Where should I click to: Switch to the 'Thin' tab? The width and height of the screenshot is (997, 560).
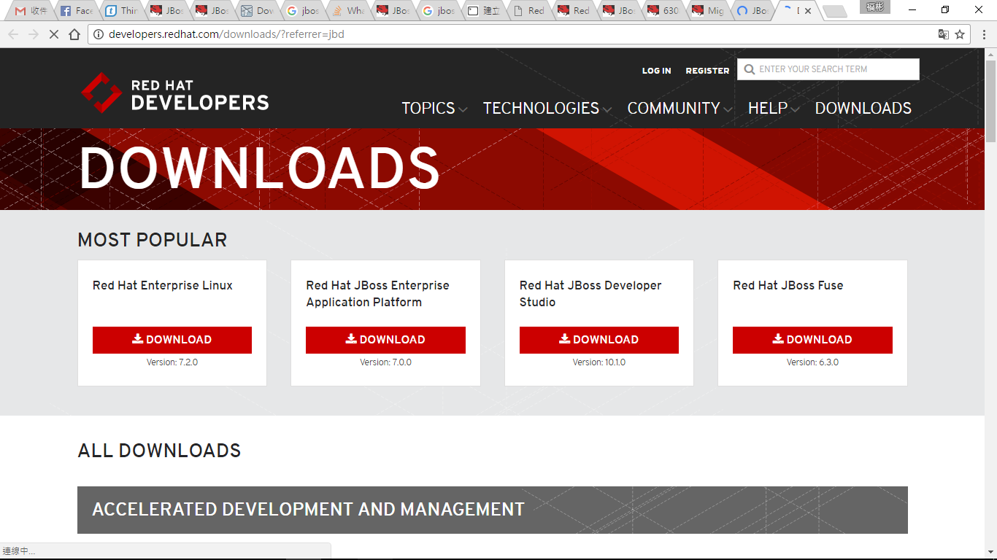[121, 11]
